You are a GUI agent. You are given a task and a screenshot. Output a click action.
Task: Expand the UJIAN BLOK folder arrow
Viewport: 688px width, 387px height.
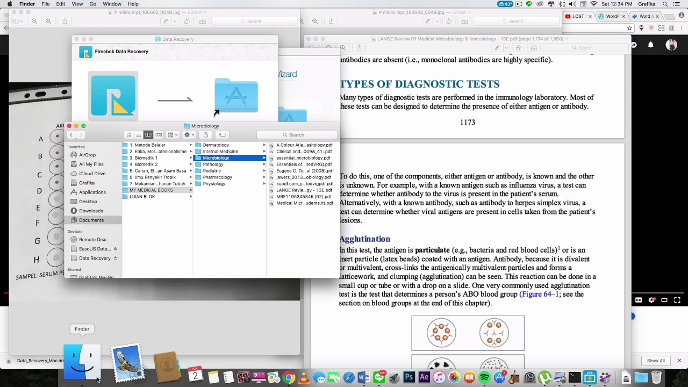coord(190,197)
